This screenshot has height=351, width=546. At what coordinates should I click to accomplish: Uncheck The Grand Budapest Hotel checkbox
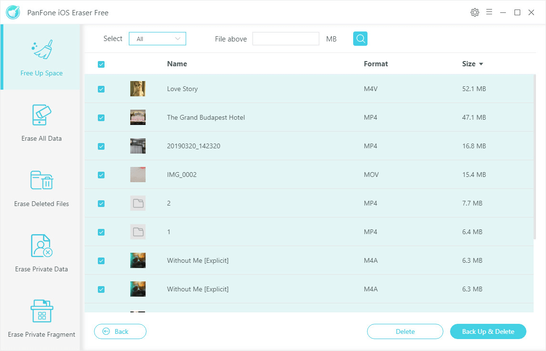(101, 118)
